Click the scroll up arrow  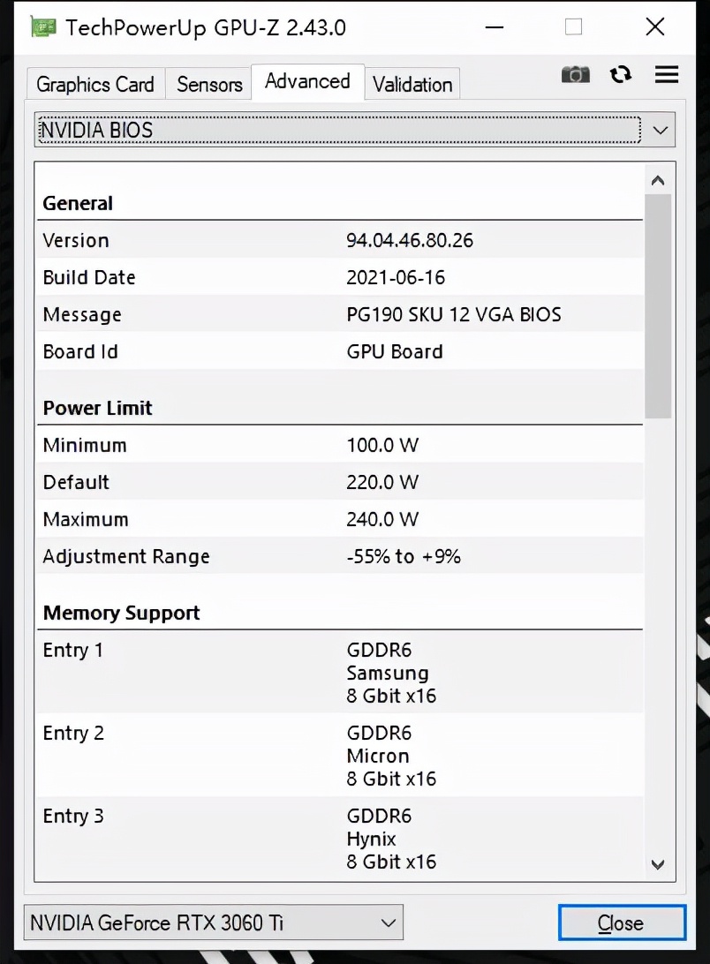click(657, 181)
